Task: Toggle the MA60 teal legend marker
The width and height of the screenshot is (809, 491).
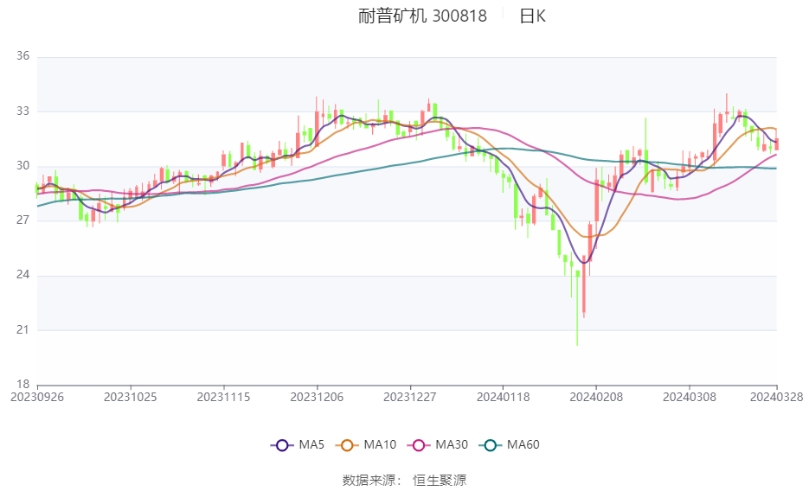Action: [490, 445]
